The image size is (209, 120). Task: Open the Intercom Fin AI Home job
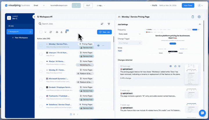tap(58, 53)
